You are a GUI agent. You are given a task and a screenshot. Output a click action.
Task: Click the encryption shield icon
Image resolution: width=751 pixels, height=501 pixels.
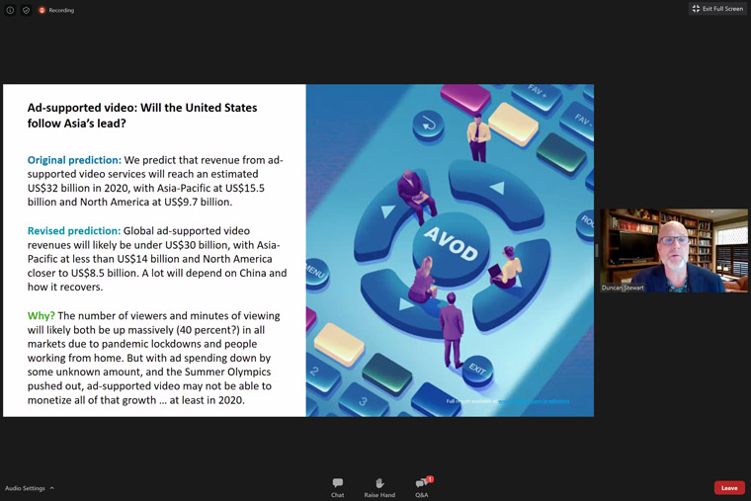click(x=27, y=10)
